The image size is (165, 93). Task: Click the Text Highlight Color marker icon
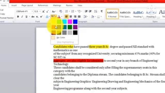tap(53, 16)
